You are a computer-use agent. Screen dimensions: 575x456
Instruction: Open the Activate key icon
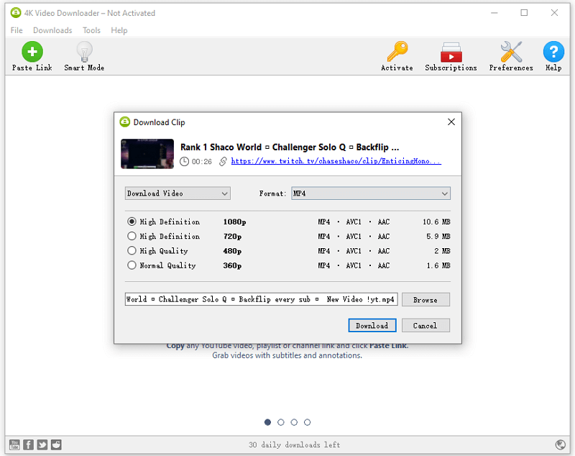coord(397,51)
